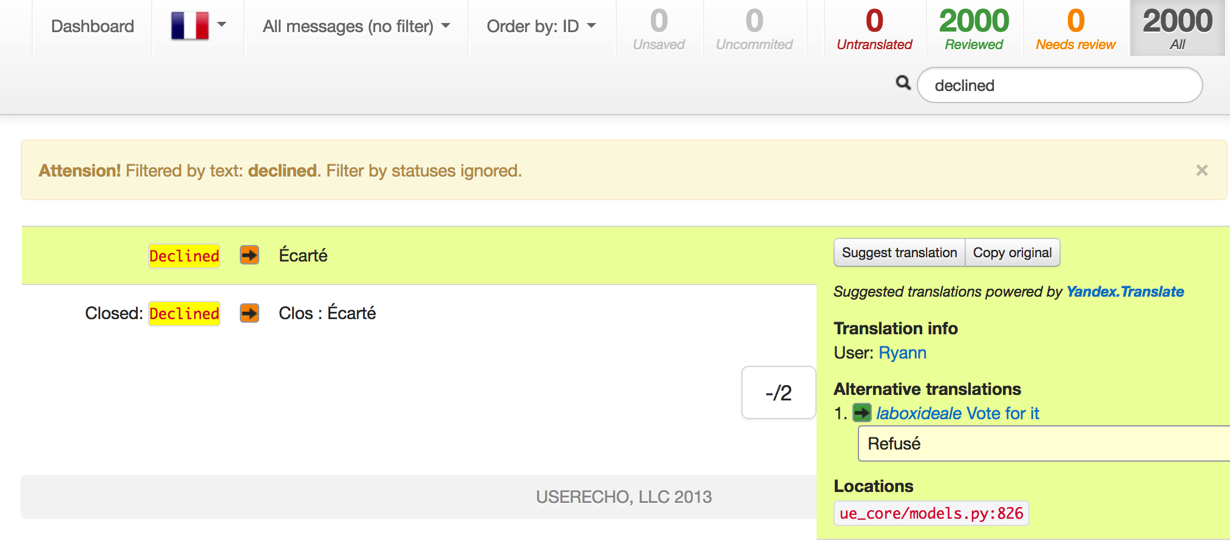Image resolution: width=1230 pixels, height=546 pixels.
Task: Show Needs review messages
Action: click(x=1075, y=29)
